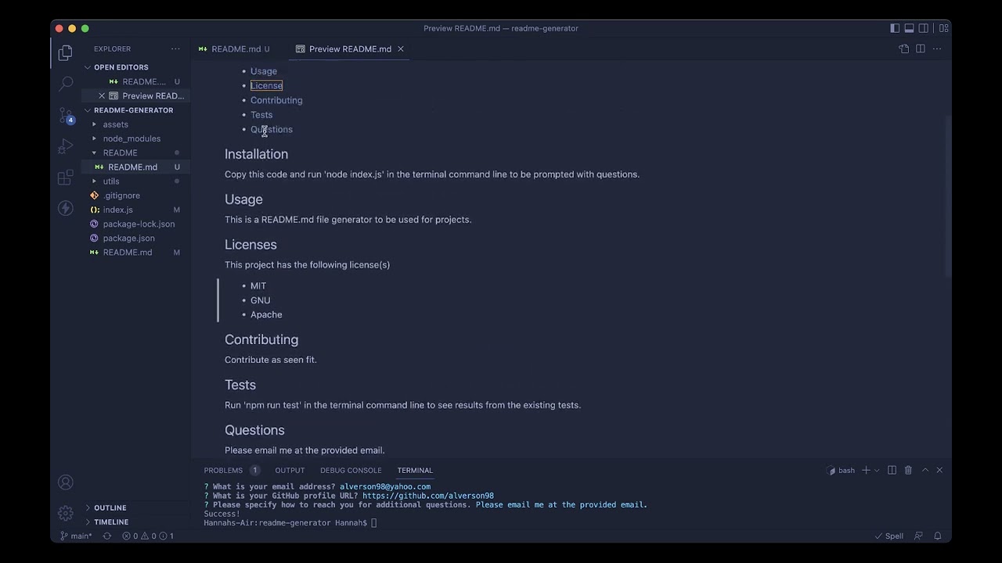Open the Explorer view in activity bar
Screen dimensions: 1002x563
pos(66,53)
